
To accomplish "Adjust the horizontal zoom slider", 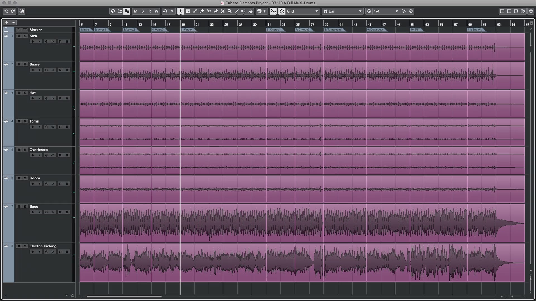I will 513,297.
